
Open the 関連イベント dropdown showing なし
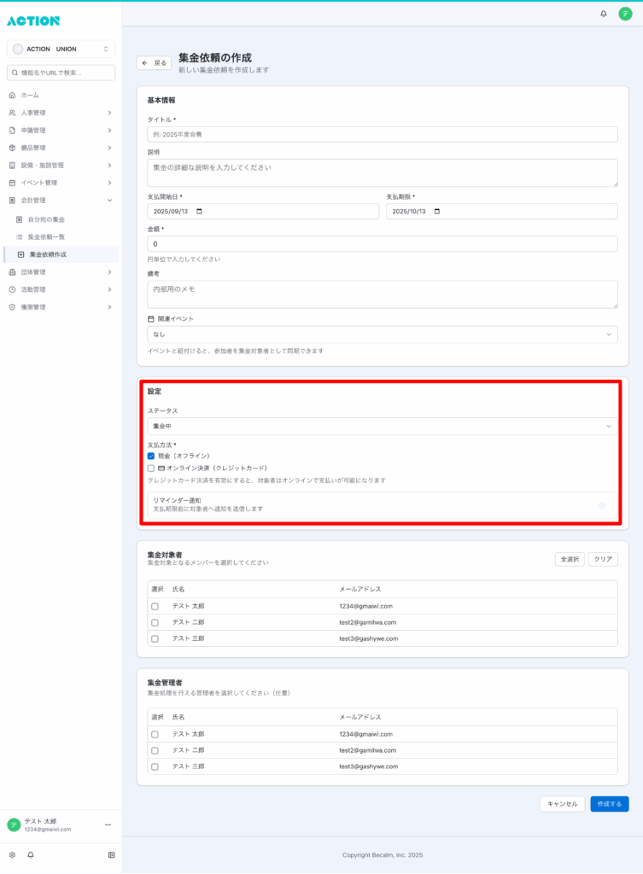(x=382, y=335)
